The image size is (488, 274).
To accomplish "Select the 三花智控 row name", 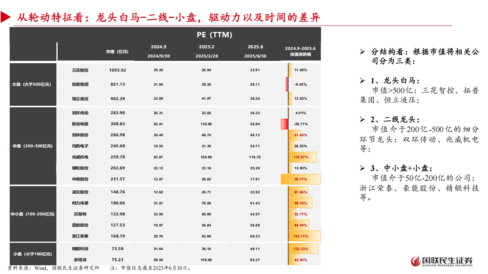I will (x=80, y=70).
